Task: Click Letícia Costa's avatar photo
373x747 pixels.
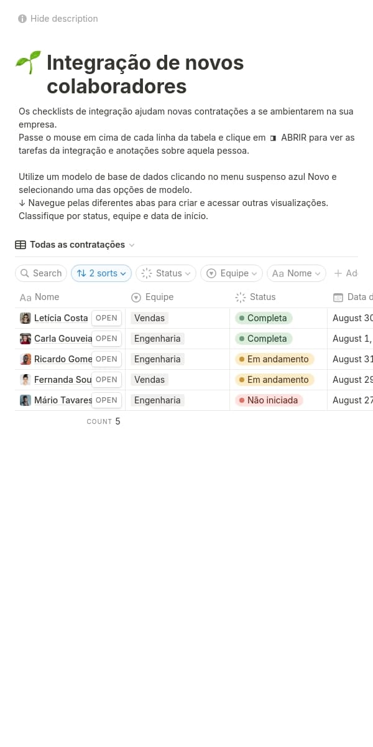Action: [25, 318]
